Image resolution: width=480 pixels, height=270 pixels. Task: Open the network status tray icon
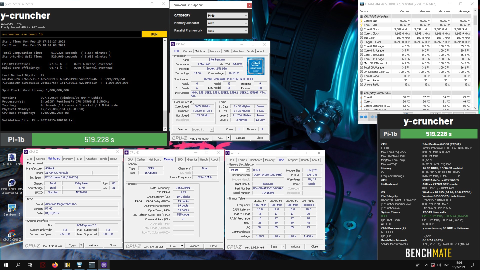click(433, 265)
